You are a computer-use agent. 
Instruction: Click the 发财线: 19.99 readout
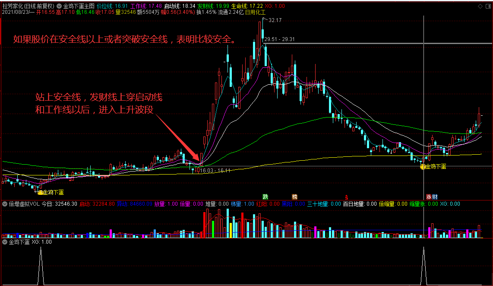point(213,6)
